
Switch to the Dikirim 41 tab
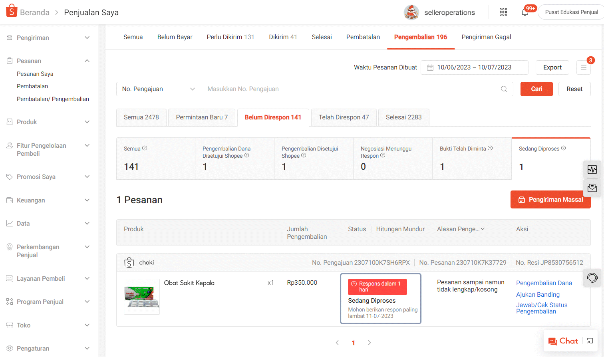click(x=283, y=37)
